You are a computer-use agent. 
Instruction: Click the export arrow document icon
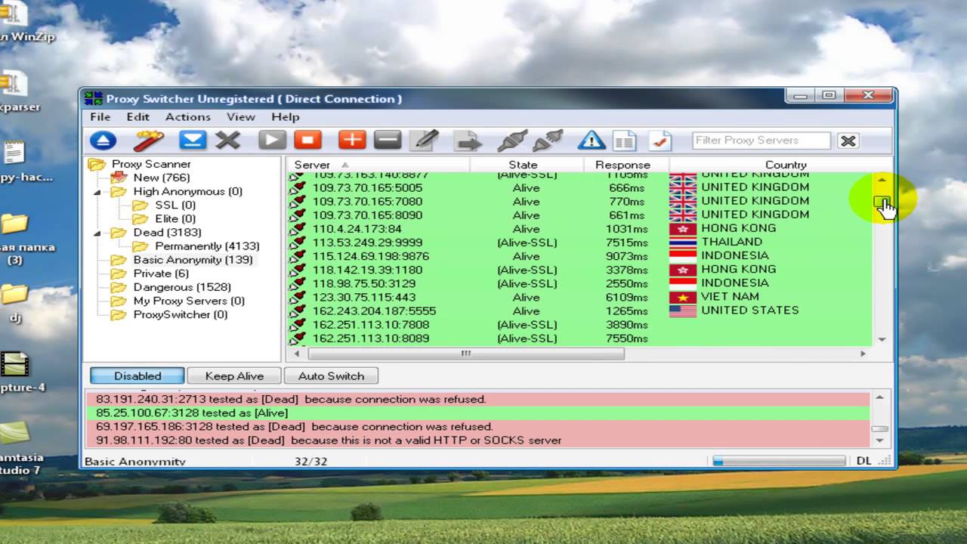tap(468, 141)
